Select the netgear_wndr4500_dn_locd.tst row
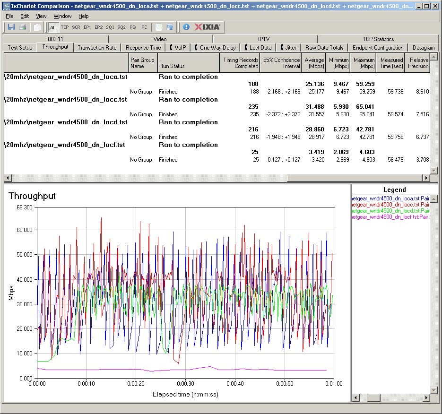The width and height of the screenshot is (442, 414). click(217, 122)
